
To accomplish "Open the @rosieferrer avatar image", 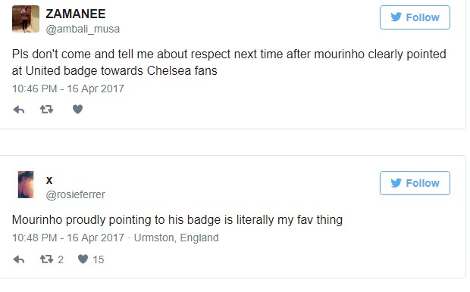I will point(26,185).
